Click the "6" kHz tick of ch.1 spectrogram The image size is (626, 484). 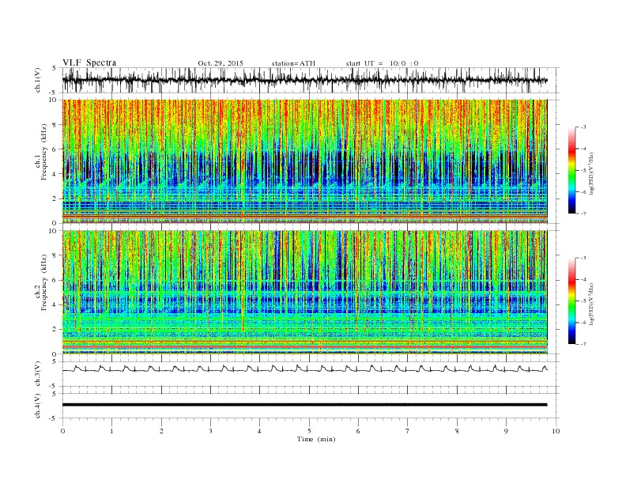click(x=55, y=149)
